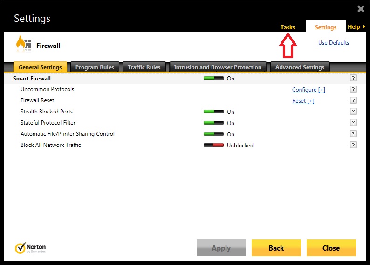370x265 pixels.
Task: Click the Back button
Action: pyautogui.click(x=276, y=248)
